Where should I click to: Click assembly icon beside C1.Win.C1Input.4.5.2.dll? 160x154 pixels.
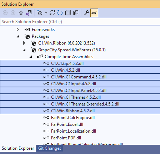point(46,84)
